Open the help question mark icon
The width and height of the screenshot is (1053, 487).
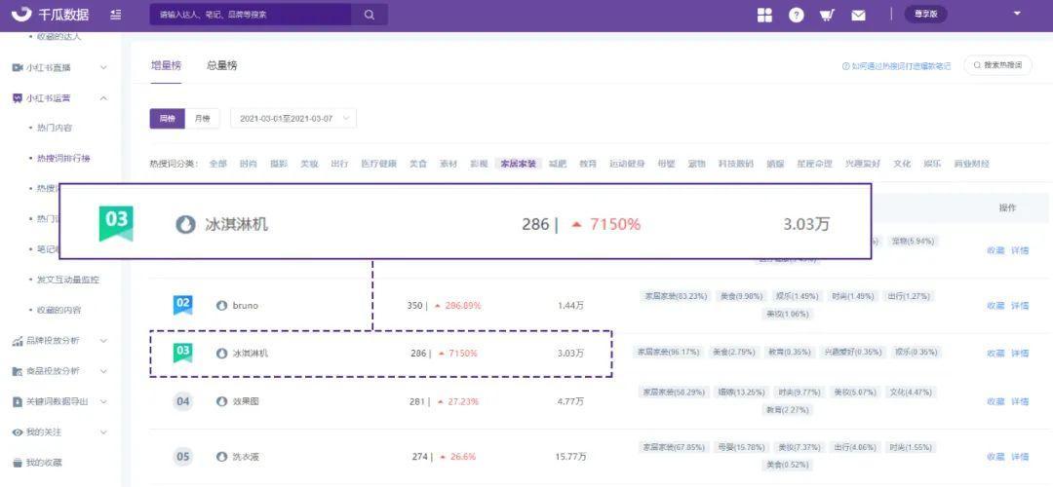pos(797,15)
